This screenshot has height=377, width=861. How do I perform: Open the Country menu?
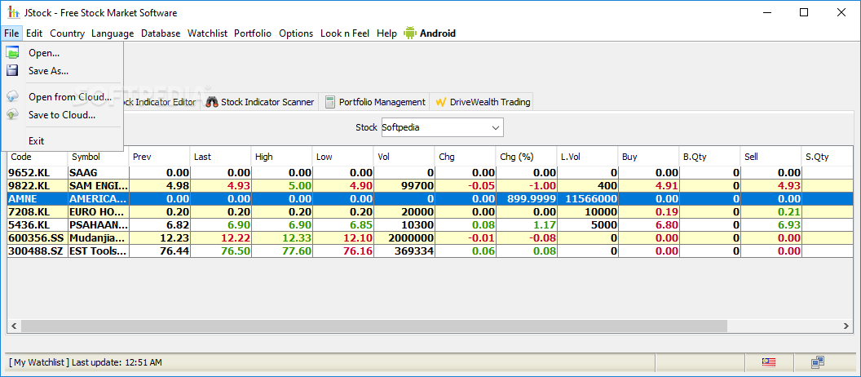point(67,33)
